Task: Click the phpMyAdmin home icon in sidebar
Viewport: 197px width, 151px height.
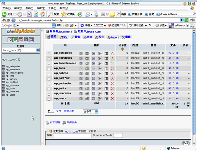Action: tap(10, 40)
